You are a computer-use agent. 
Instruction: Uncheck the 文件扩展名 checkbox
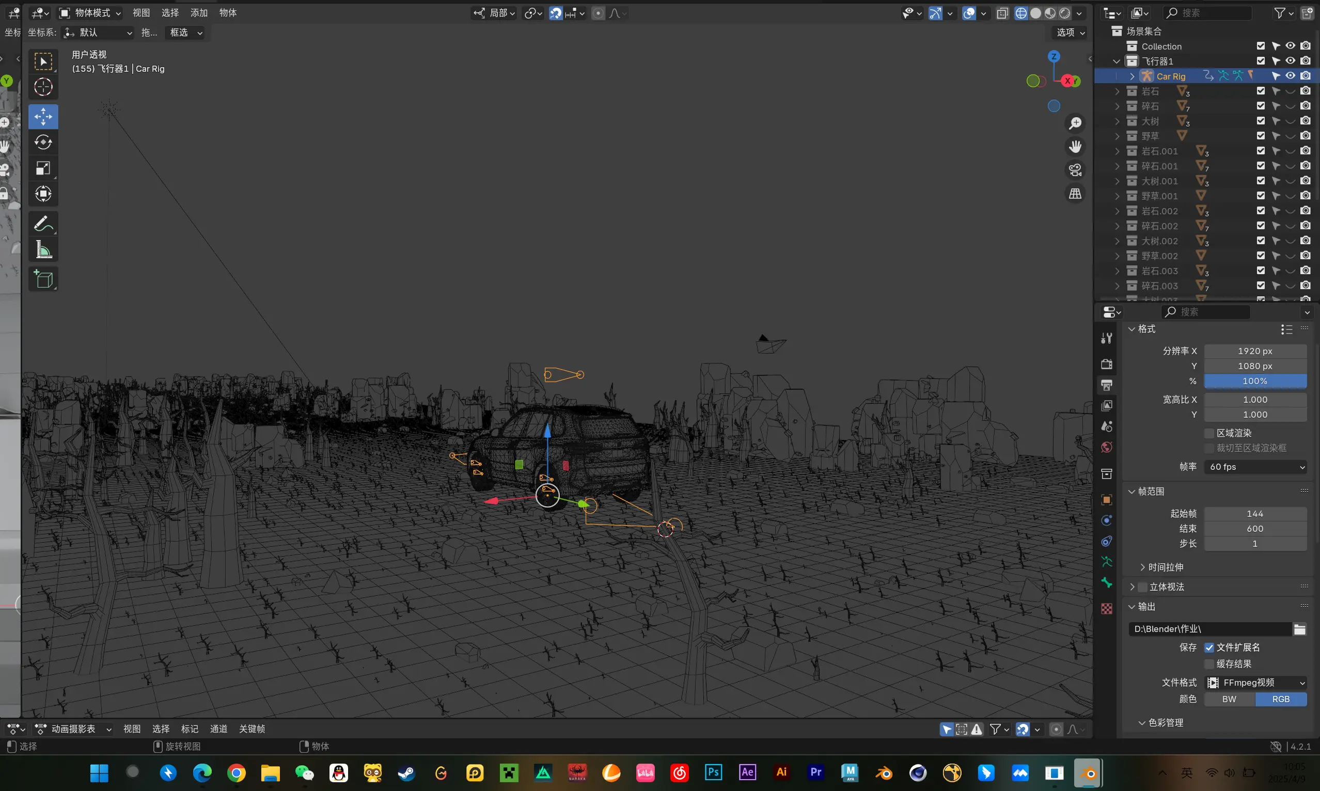(x=1209, y=647)
